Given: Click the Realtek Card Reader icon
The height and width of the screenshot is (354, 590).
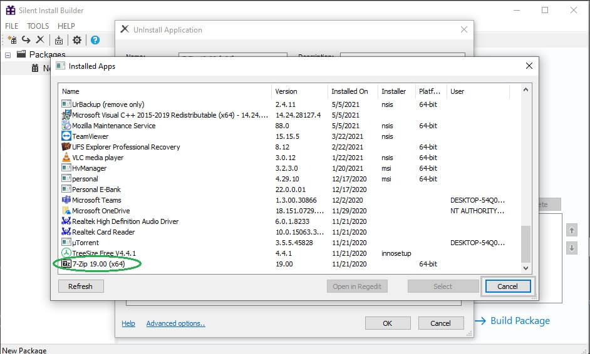Looking at the screenshot, I should pyautogui.click(x=66, y=231).
